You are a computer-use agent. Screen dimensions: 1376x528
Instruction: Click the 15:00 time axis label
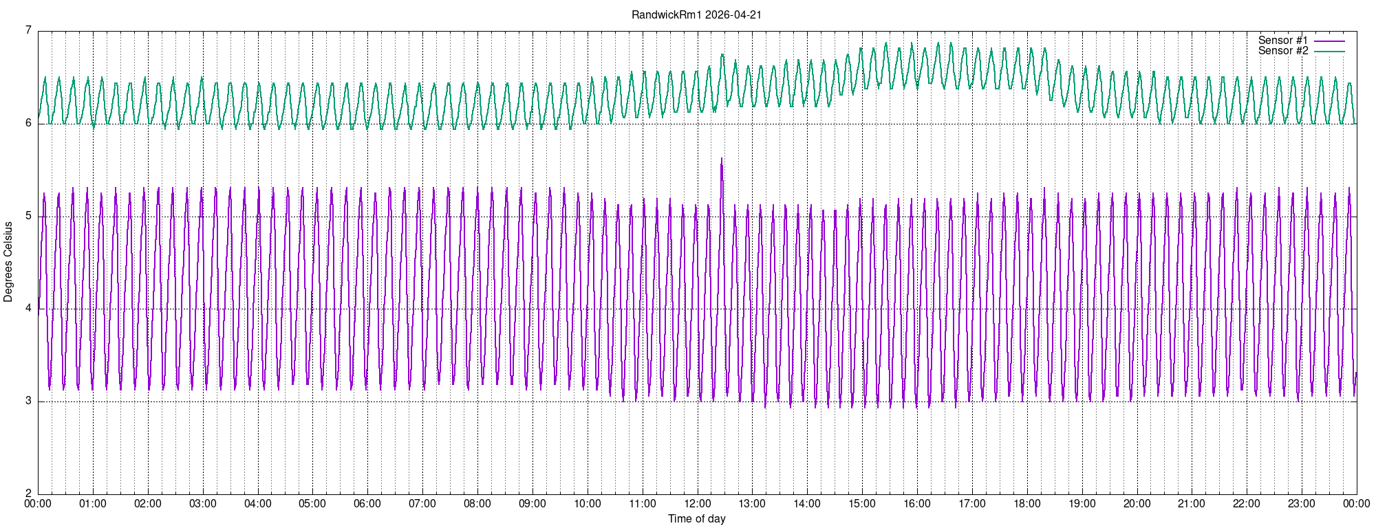pyautogui.click(x=862, y=504)
